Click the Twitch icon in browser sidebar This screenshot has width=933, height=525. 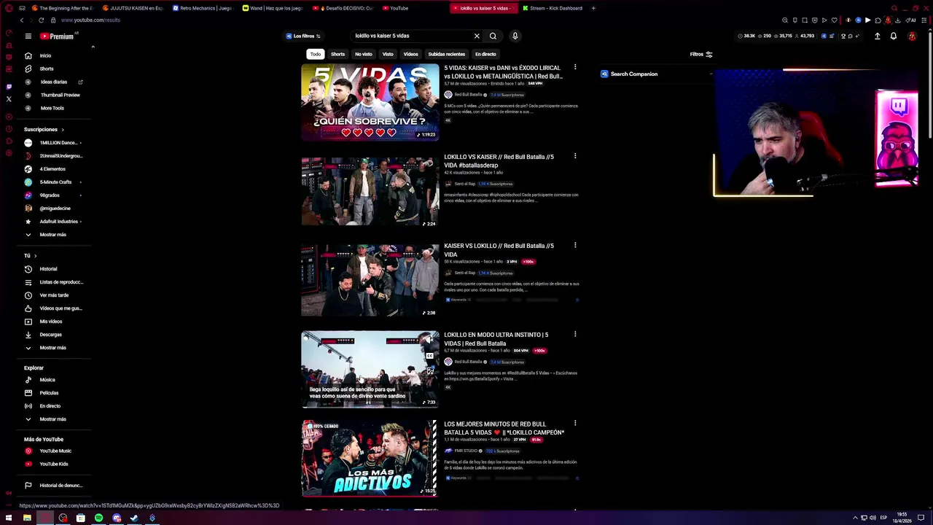point(9,87)
